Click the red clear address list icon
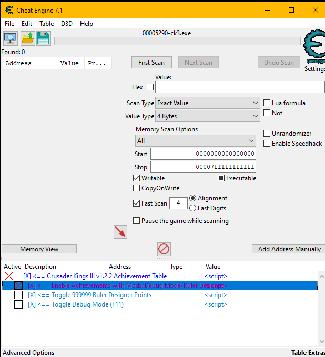Viewport: 325px width, 357px height. click(x=164, y=249)
